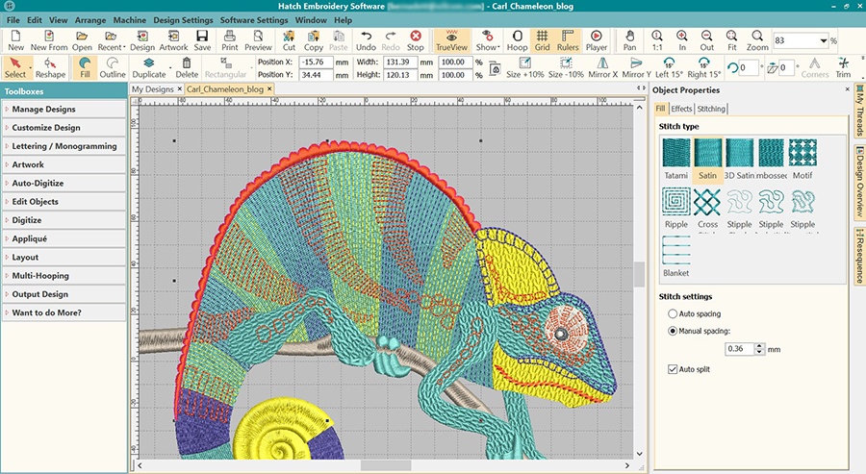Select the Motif stitch type
Viewport: 866px width, 474px height.
point(802,158)
